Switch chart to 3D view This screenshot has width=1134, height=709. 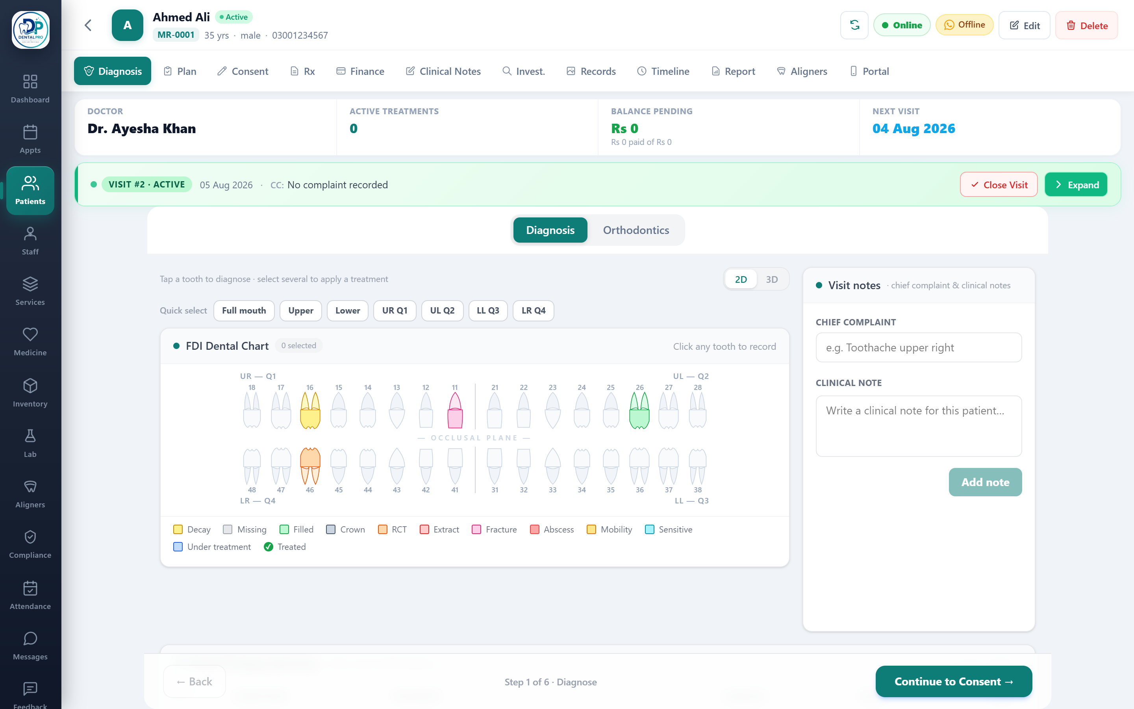pyautogui.click(x=771, y=280)
